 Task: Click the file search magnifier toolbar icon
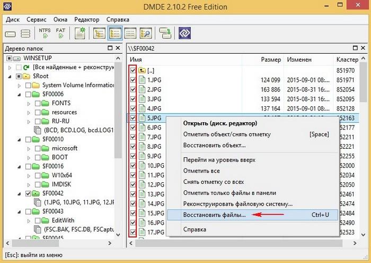tap(146, 33)
